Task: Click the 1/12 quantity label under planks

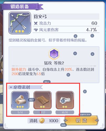Action: point(42,112)
